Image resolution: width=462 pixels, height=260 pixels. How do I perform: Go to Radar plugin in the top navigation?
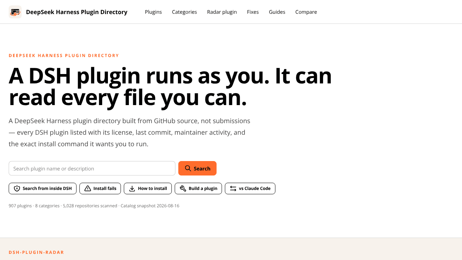pyautogui.click(x=222, y=12)
